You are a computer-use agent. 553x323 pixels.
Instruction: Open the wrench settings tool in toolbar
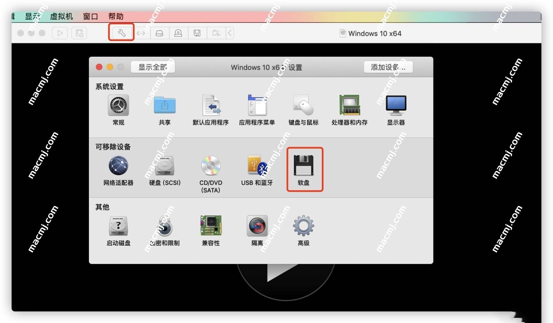point(122,33)
